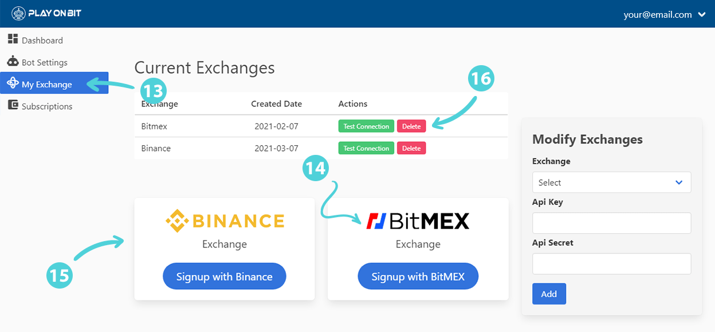Expand the account menu chevron

(702, 15)
